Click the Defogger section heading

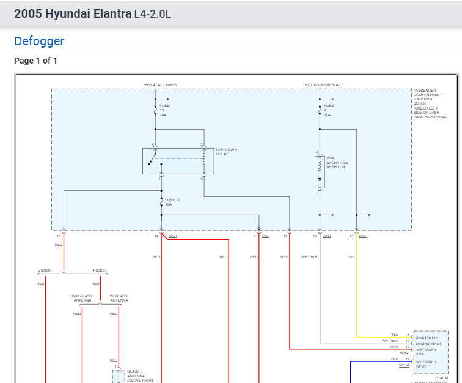tap(39, 42)
